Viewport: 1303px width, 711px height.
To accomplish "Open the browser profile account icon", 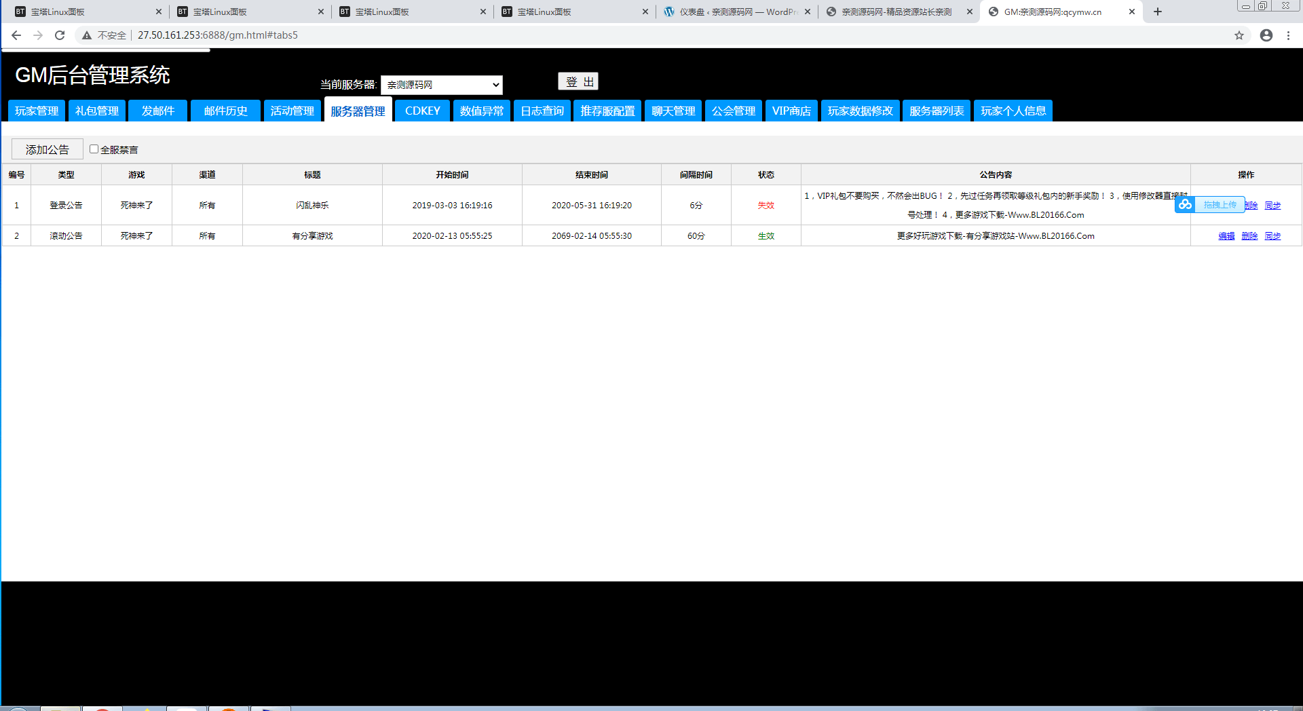I will [1266, 35].
